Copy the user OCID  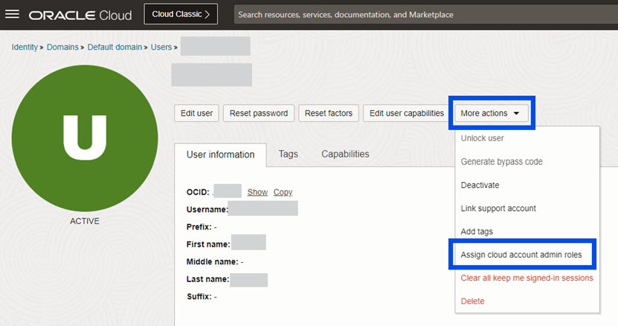(283, 192)
